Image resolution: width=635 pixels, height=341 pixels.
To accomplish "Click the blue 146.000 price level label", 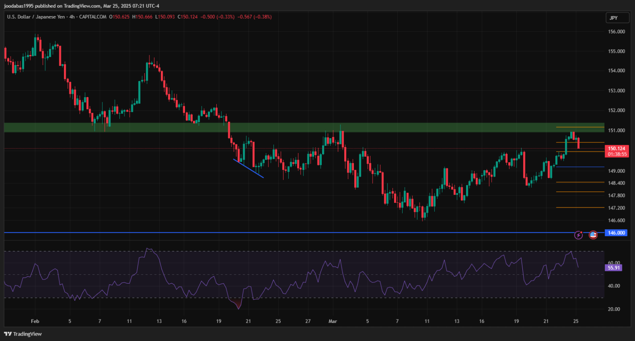I will (616, 233).
